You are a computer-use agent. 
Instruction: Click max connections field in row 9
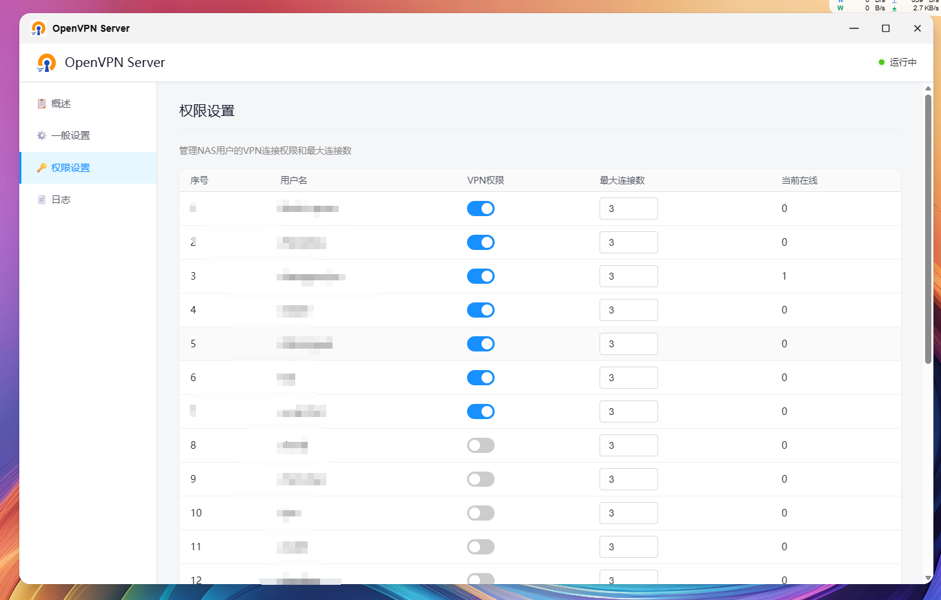(x=628, y=479)
